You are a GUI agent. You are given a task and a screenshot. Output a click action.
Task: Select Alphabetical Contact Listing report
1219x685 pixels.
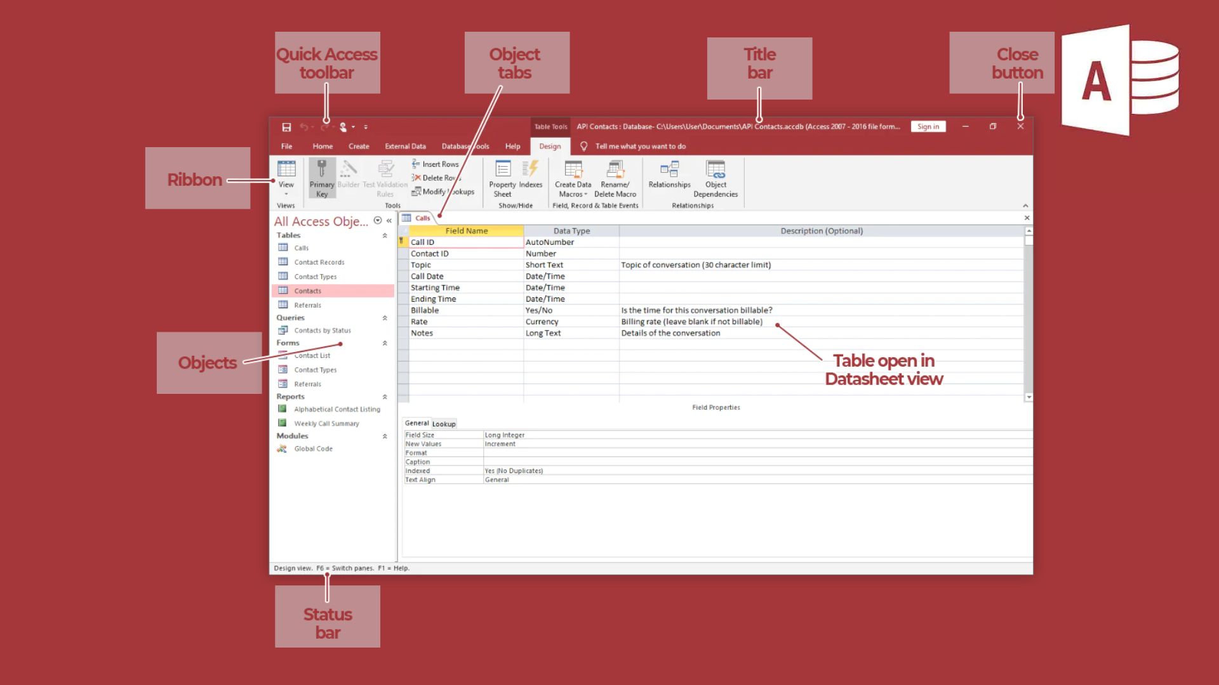(336, 409)
